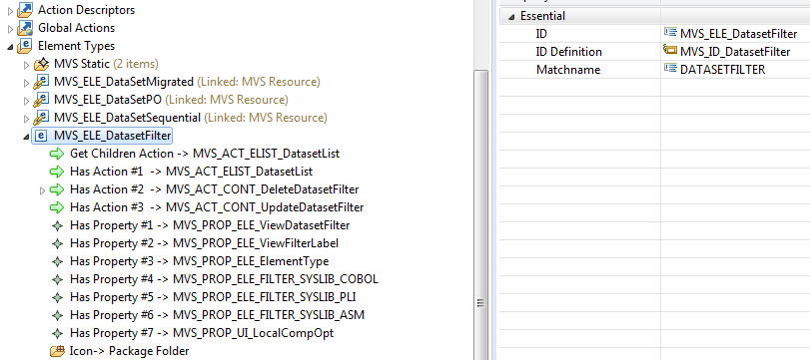This screenshot has height=360, width=810.
Task: Click the star icon of Has Property #2
Action: click(x=57, y=243)
